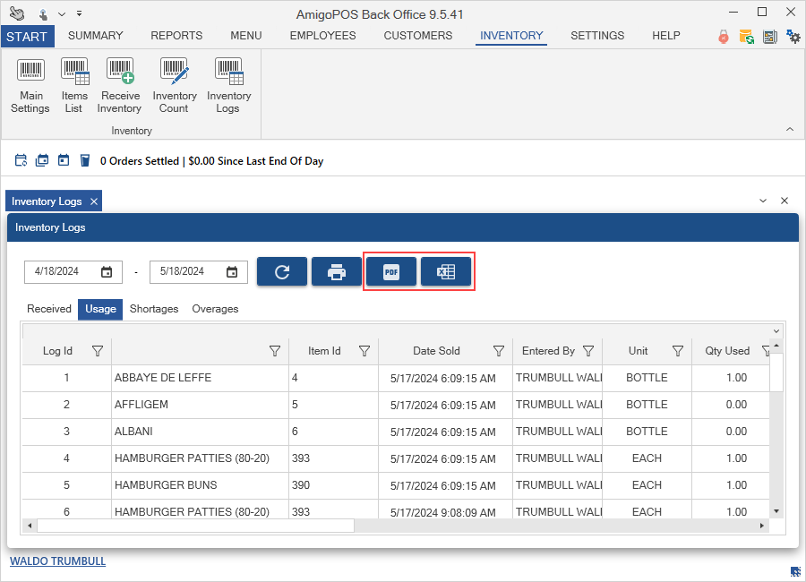Open the gears settings icon at top right
The height and width of the screenshot is (582, 806).
coord(793,37)
